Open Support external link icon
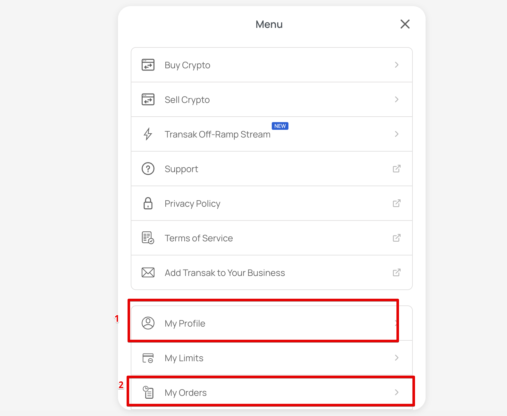This screenshot has height=416, width=507. (397, 169)
